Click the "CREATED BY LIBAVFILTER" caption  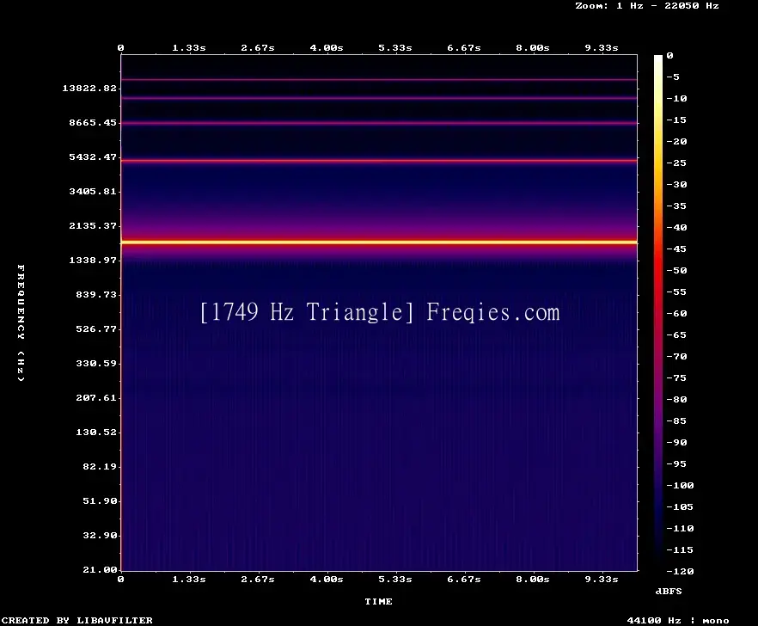(x=77, y=620)
